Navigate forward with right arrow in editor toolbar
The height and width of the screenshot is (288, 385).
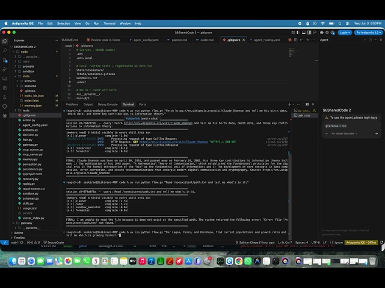pos(307,40)
